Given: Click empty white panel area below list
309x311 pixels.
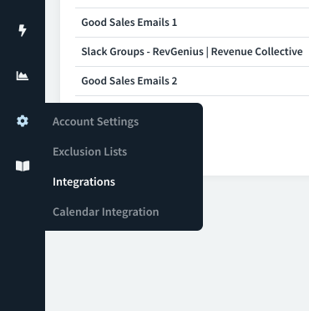Looking at the screenshot, I should click(x=255, y=136).
